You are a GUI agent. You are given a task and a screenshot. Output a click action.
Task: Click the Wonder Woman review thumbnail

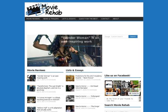tap(31, 78)
